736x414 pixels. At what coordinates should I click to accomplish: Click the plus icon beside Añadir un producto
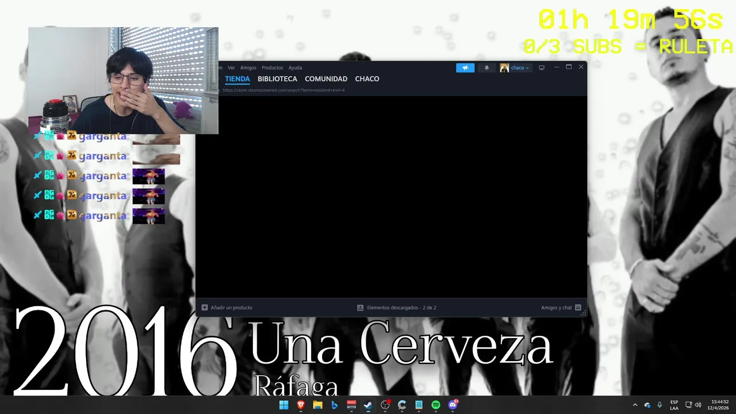205,308
